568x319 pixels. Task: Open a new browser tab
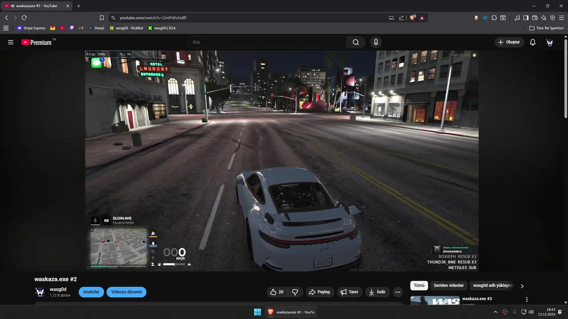coord(79,6)
